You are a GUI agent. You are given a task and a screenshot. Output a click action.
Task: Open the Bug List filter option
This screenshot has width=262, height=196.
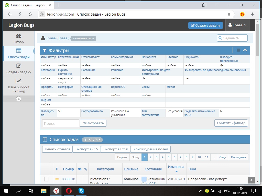(46, 100)
